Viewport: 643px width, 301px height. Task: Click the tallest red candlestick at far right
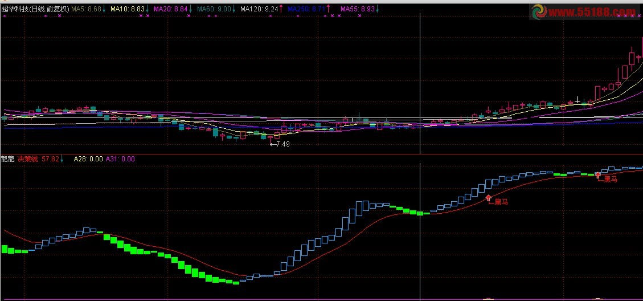(632, 58)
